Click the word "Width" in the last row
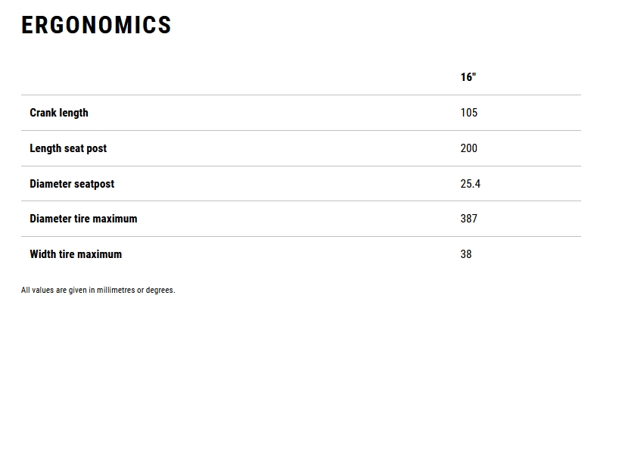Image resolution: width=619 pixels, height=454 pixels. pos(43,254)
